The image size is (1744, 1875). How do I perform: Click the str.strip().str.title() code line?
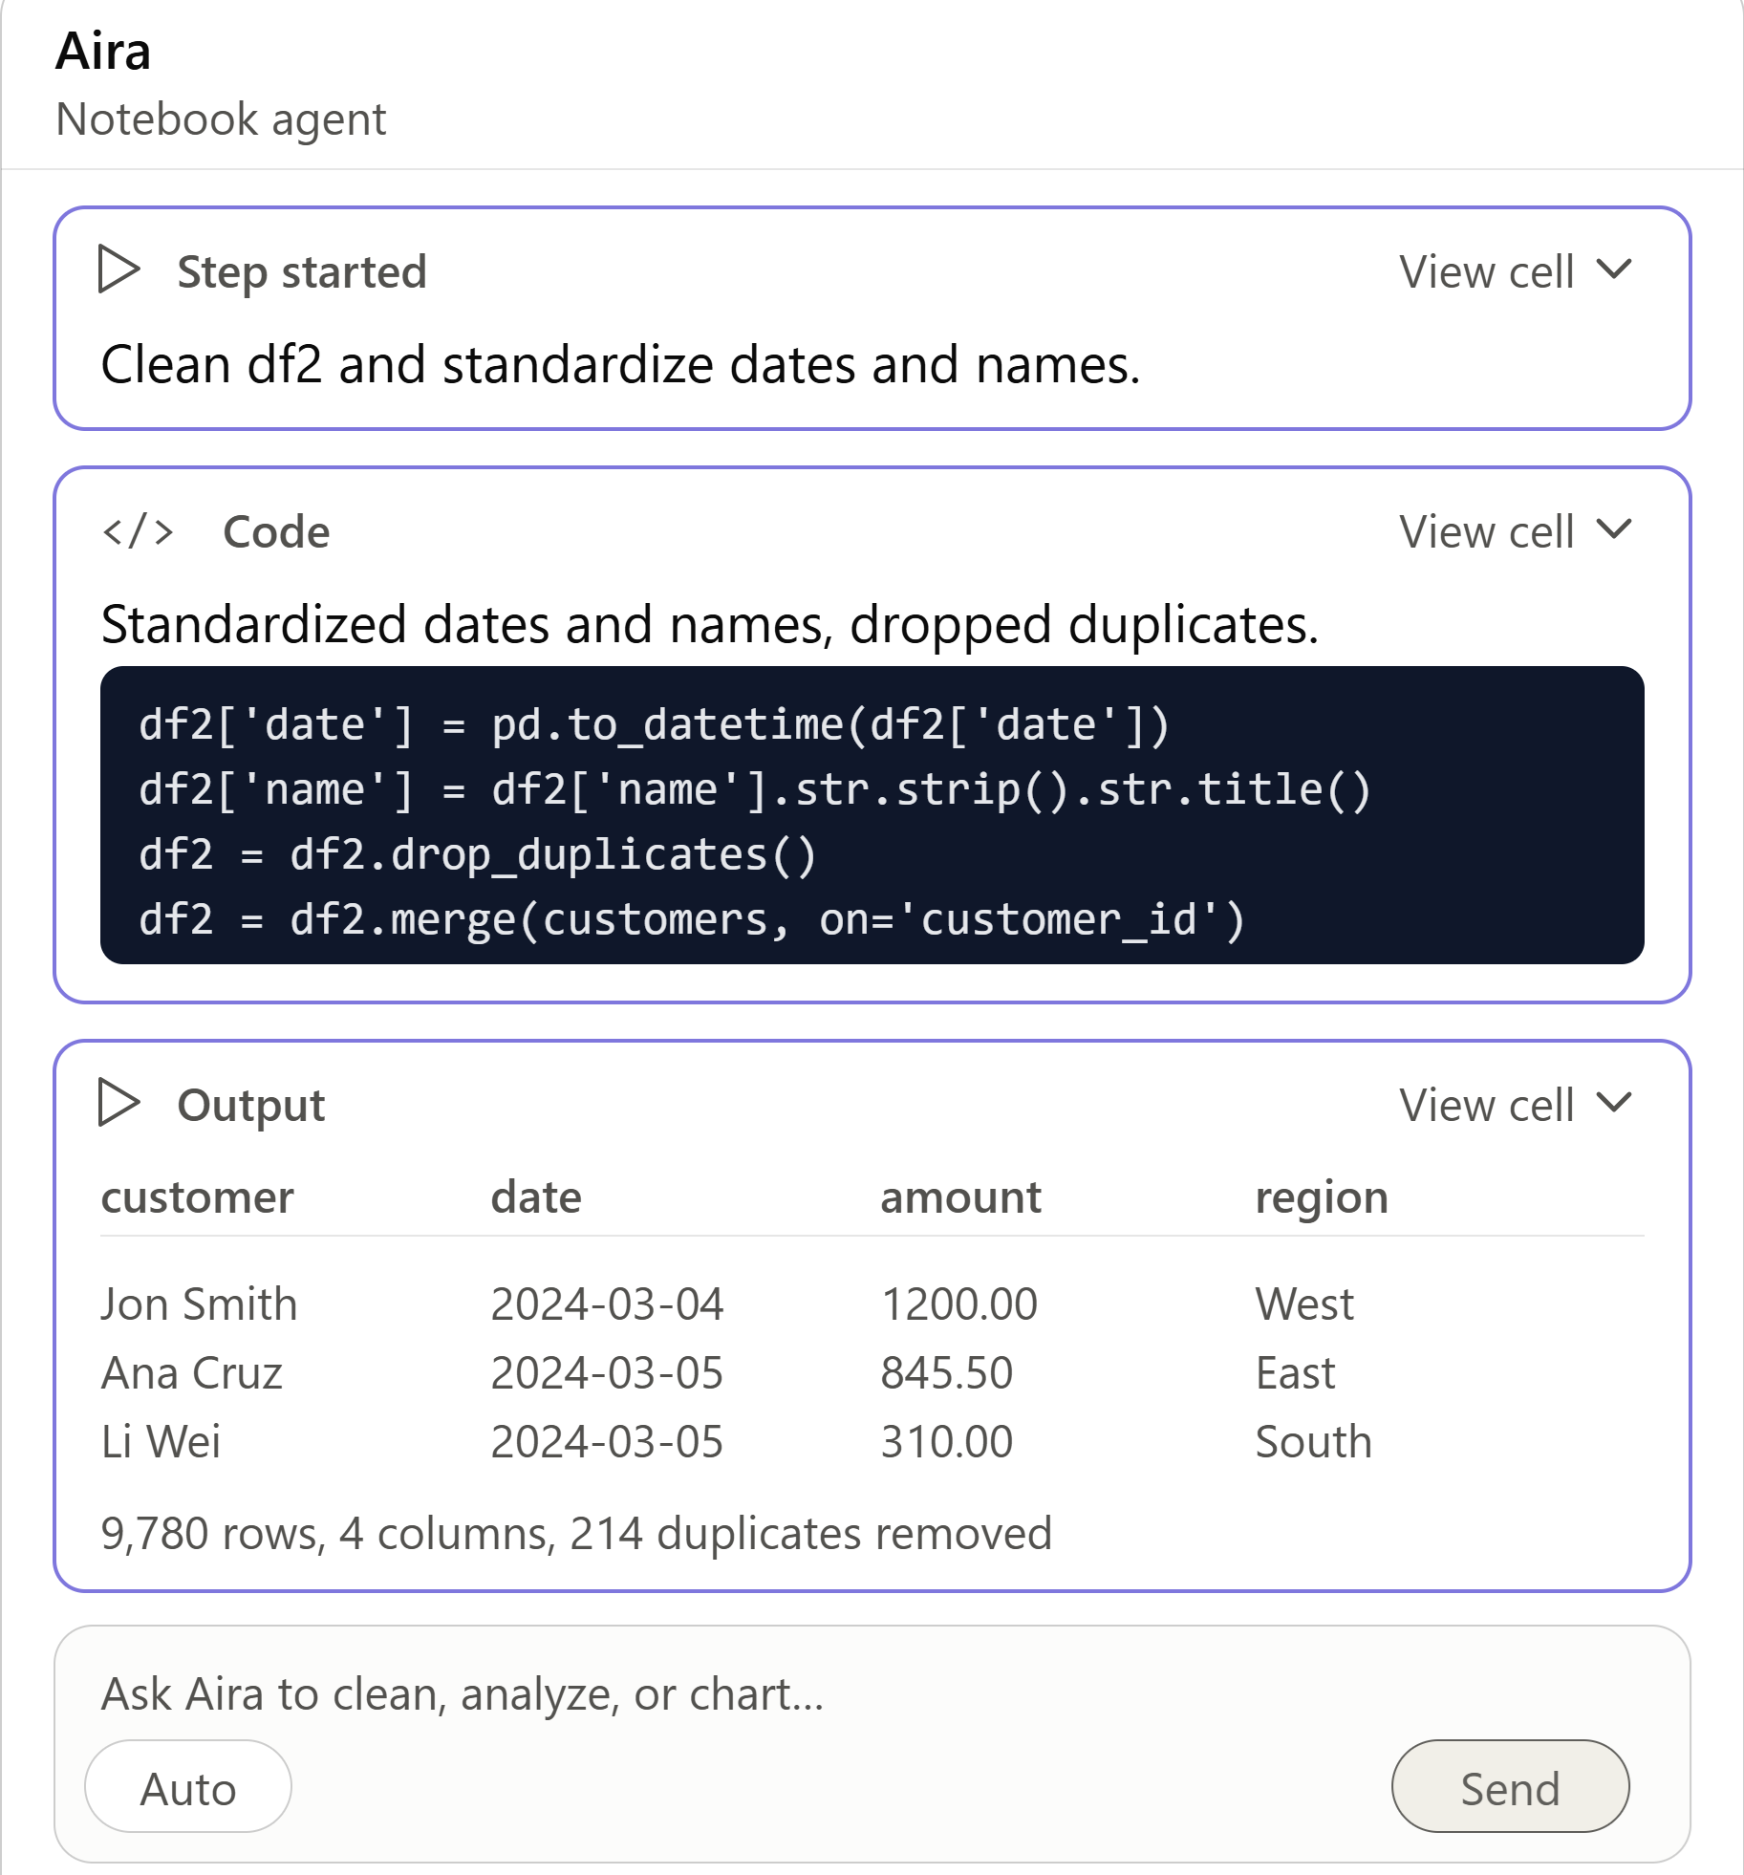[x=755, y=788]
